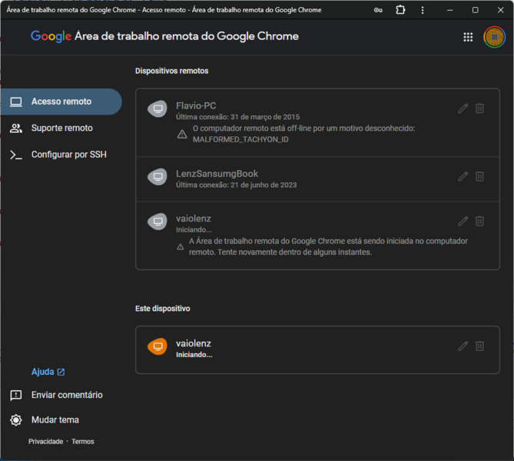The width and height of the screenshot is (514, 461).
Task: Click the gray vaiolenz computer icon
Action: (158, 222)
